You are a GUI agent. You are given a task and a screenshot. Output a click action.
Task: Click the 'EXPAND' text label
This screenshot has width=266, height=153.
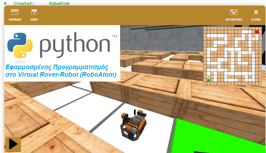(15, 20)
